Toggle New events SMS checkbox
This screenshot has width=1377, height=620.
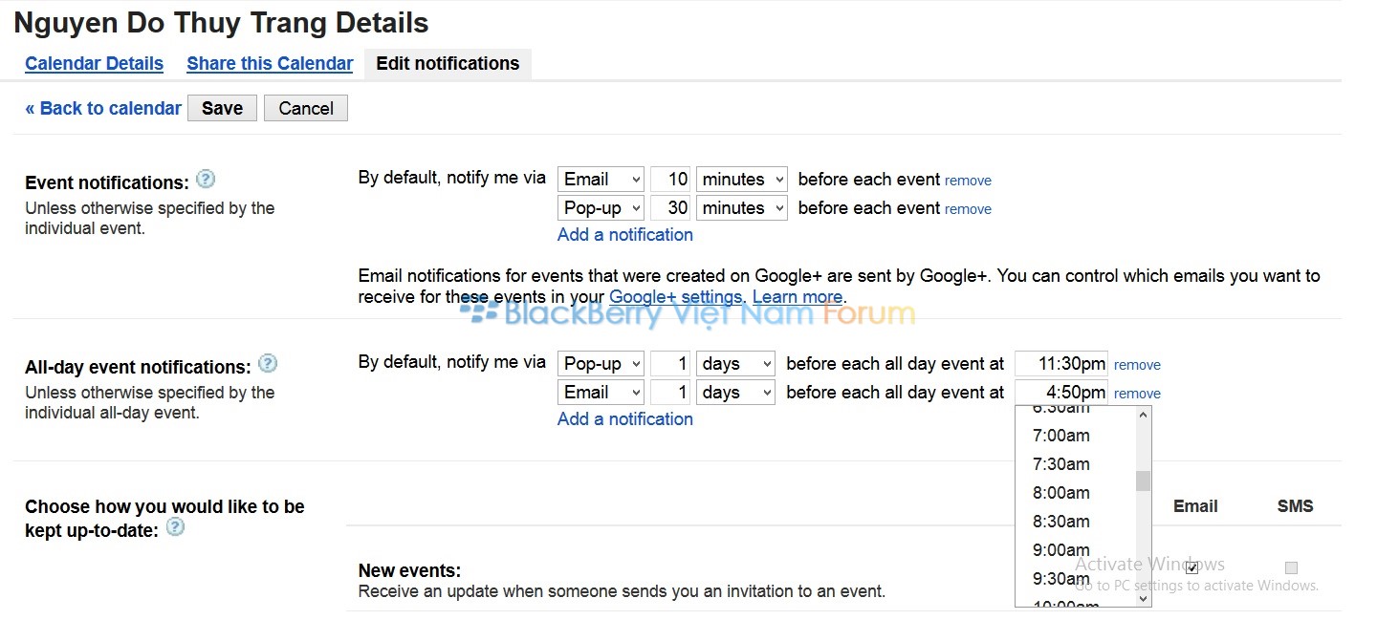click(1291, 567)
